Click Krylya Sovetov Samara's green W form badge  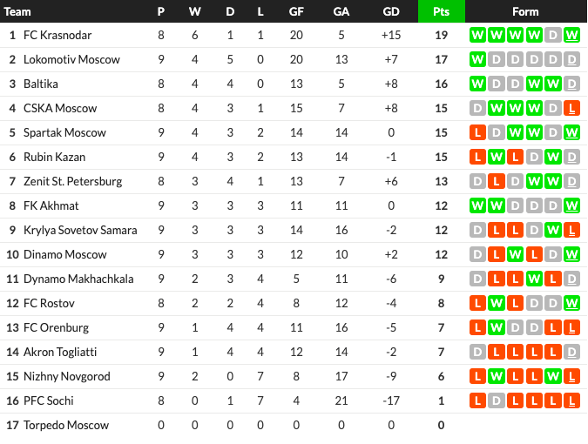[553, 230]
